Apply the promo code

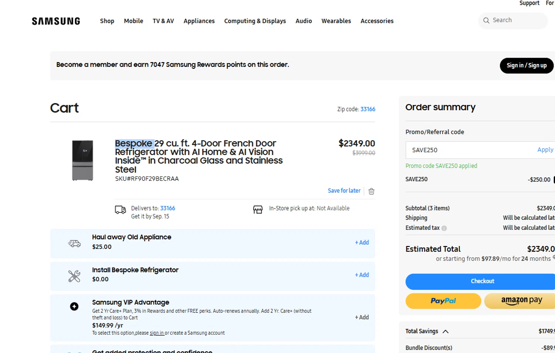coord(545,149)
